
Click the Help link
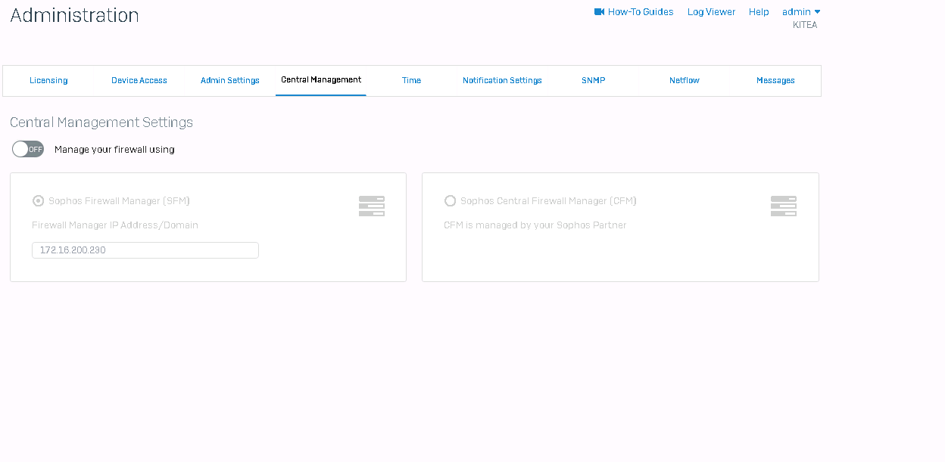pos(759,12)
